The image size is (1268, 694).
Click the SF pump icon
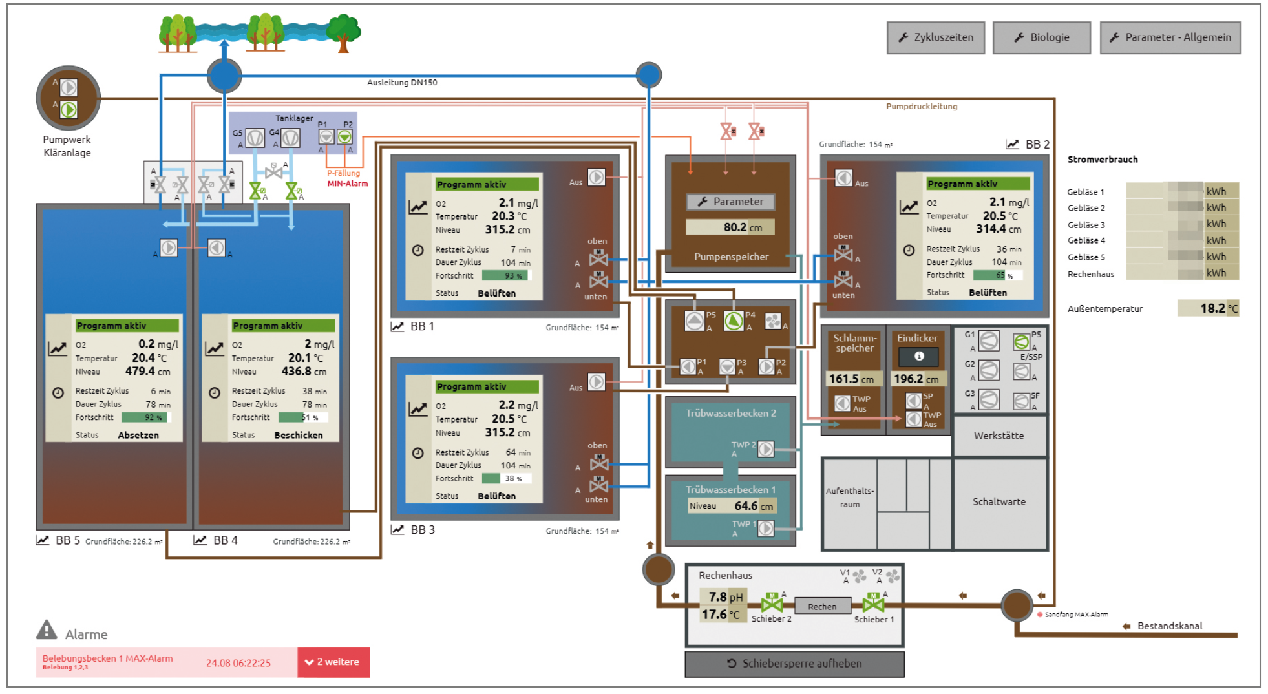[1022, 401]
